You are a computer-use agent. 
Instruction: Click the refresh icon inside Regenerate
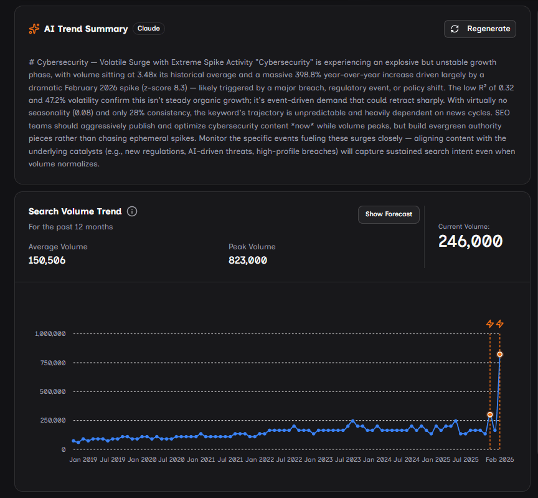(x=455, y=29)
